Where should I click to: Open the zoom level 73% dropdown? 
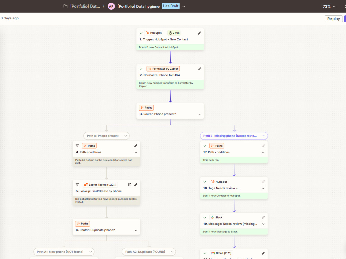click(x=329, y=6)
